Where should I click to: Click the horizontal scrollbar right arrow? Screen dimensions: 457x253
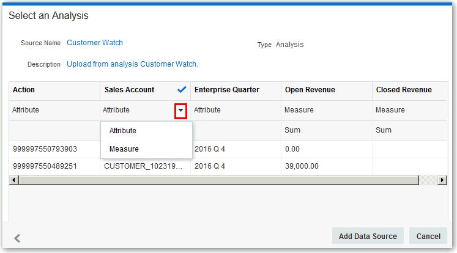[442, 180]
